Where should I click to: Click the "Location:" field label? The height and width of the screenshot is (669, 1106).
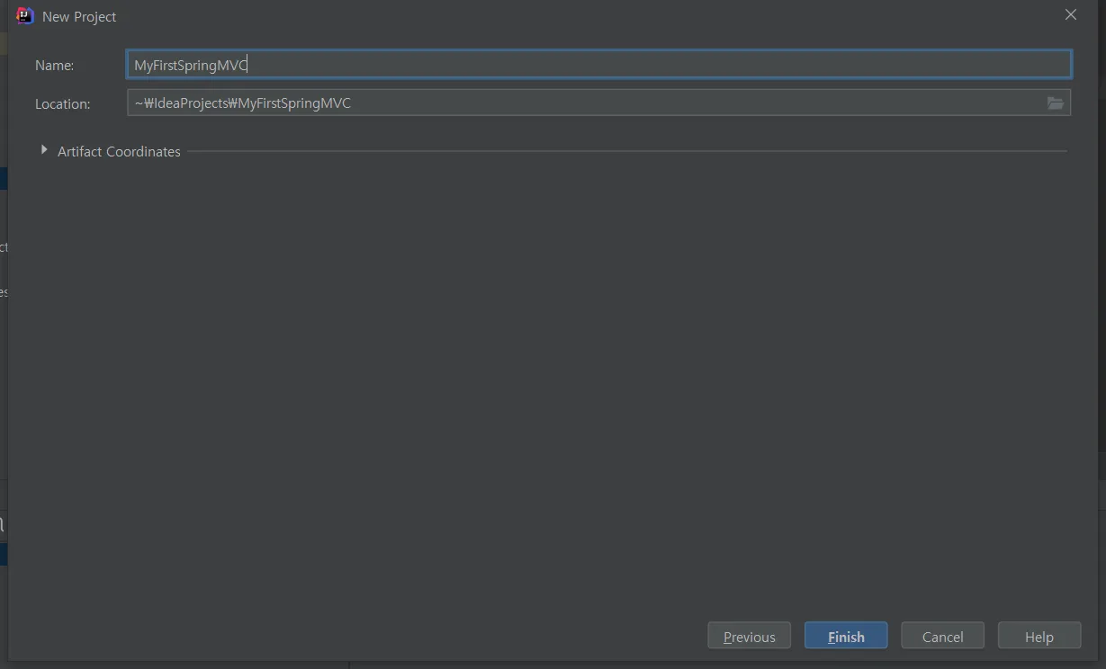(63, 104)
